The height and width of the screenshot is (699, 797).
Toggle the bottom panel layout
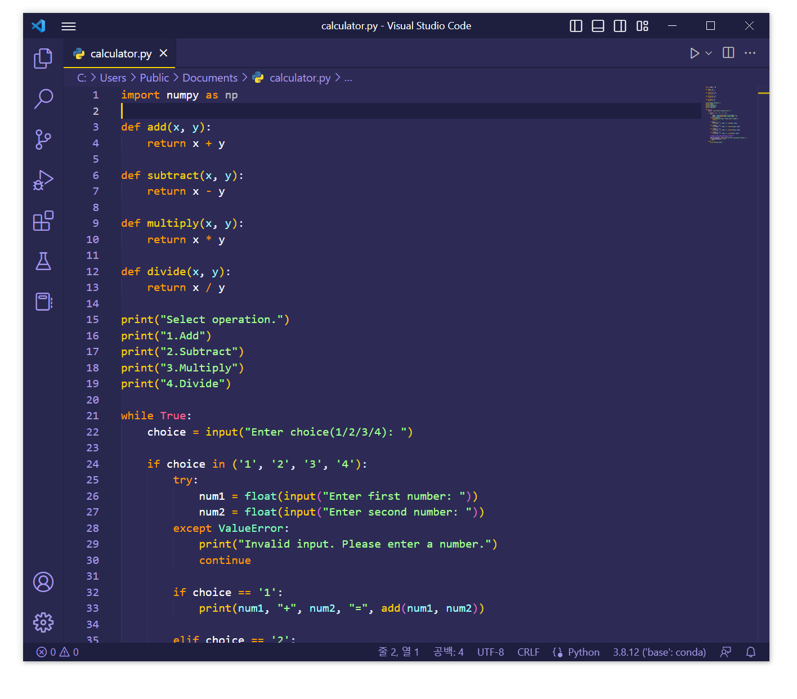[598, 26]
